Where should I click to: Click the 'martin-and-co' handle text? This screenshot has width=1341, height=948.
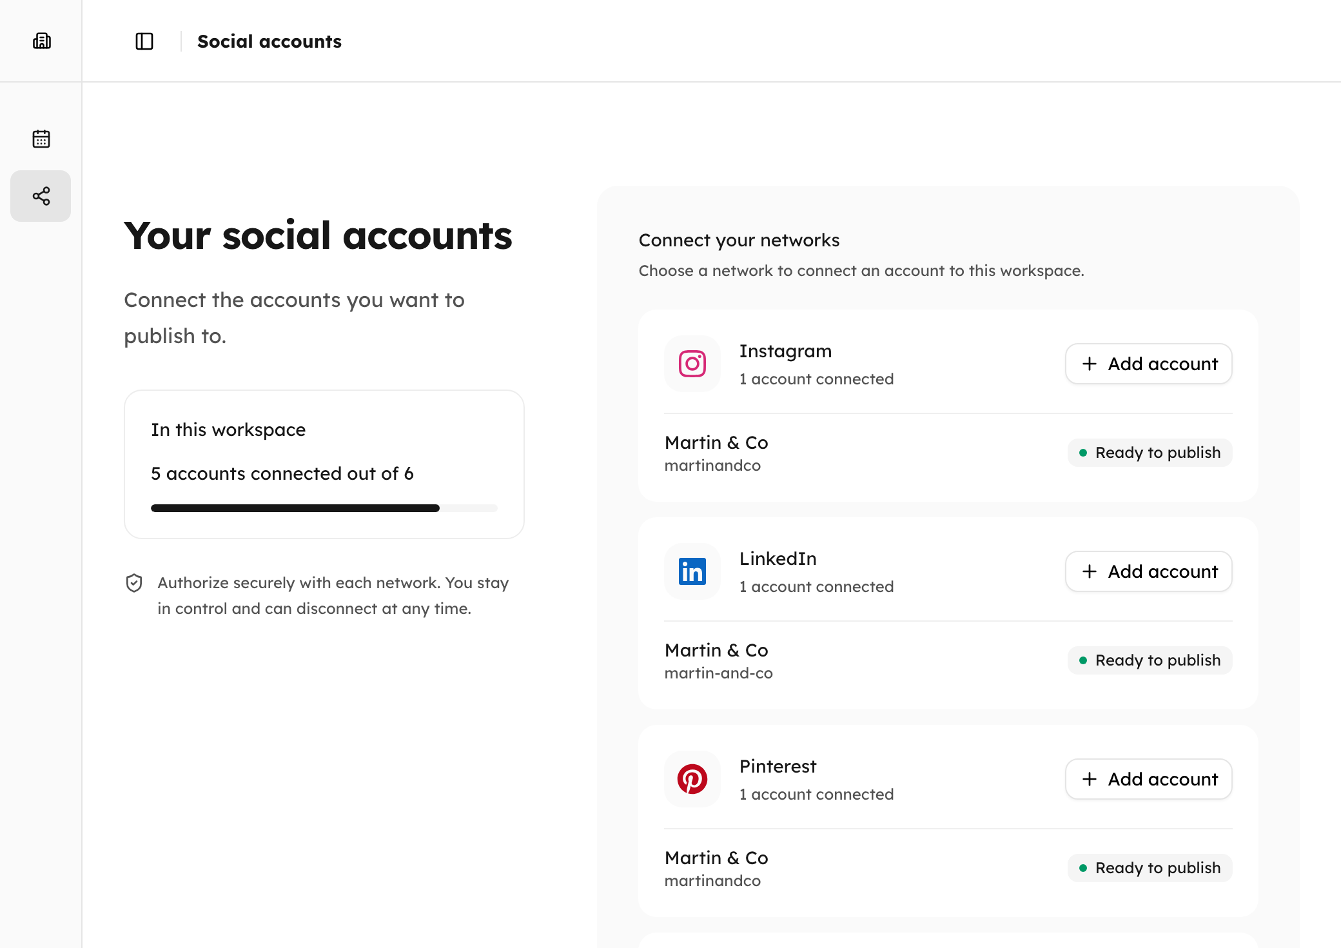click(719, 673)
